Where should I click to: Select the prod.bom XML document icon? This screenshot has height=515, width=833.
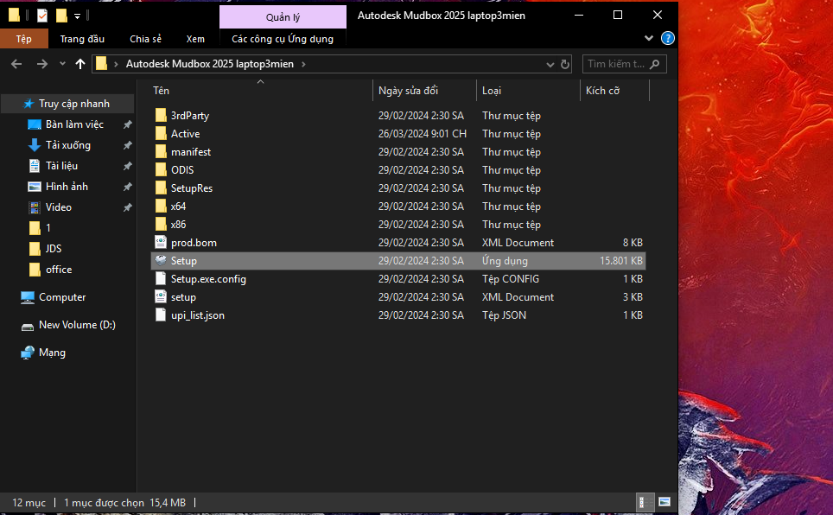(161, 243)
